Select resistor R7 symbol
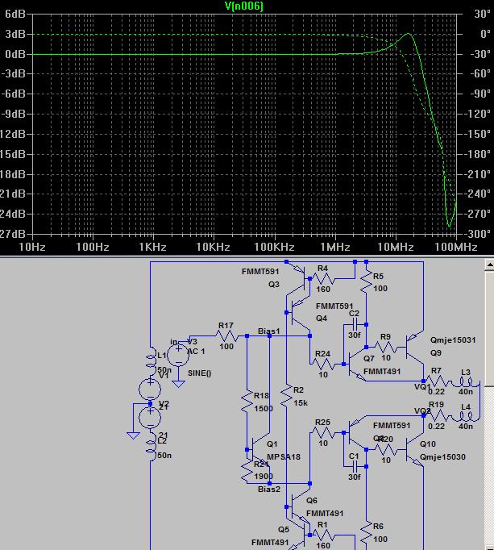Image resolution: width=494 pixels, height=550 pixels. pyautogui.click(x=438, y=381)
